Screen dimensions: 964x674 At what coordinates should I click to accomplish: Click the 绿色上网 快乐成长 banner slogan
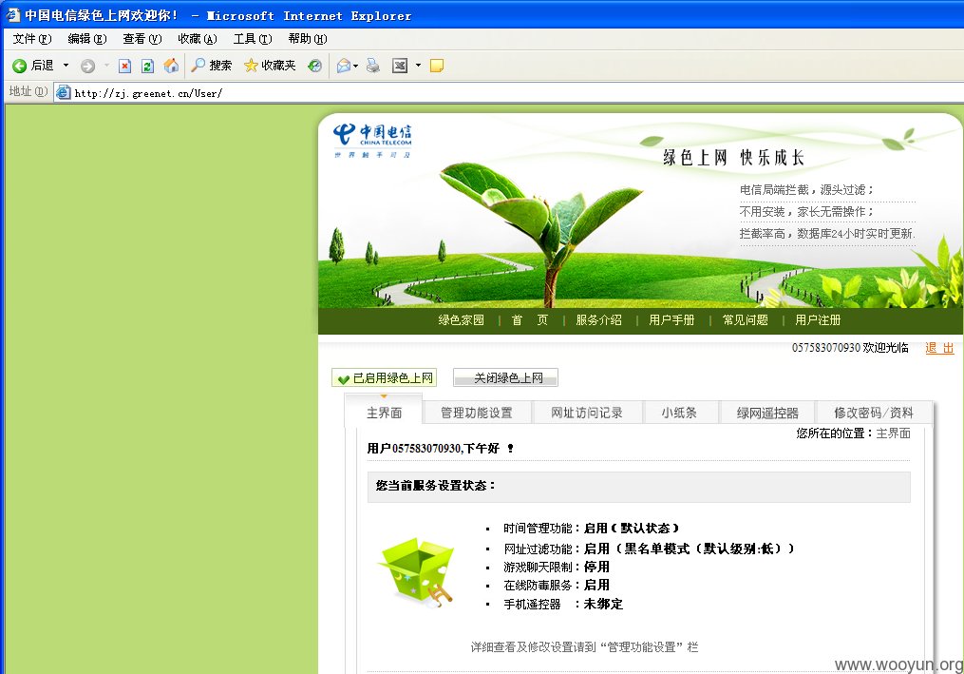(733, 157)
